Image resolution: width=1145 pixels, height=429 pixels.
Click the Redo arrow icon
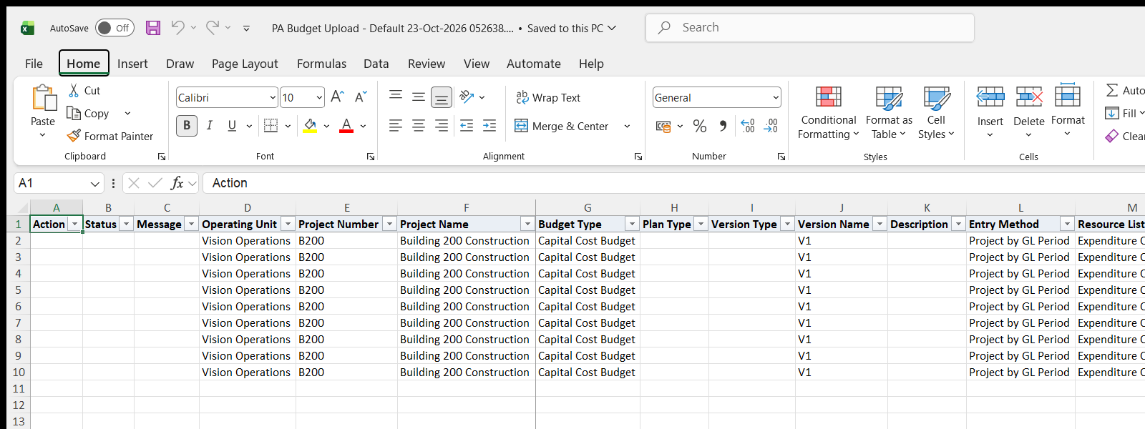tap(213, 28)
